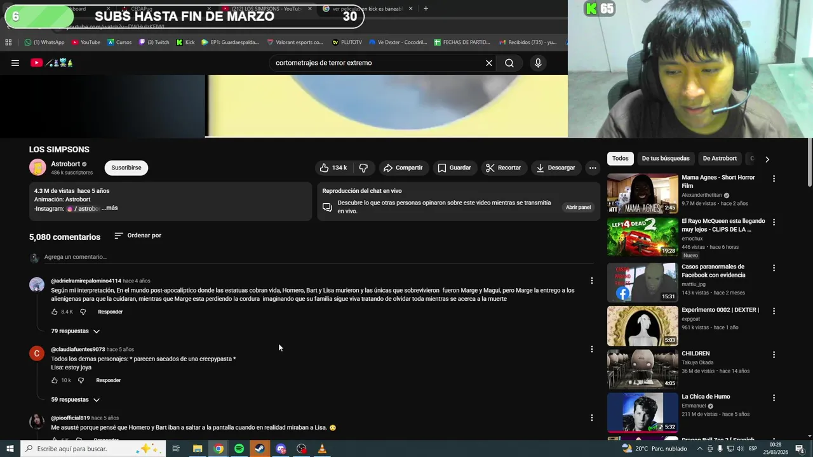Open the browser apps grid bookmark icon
The height and width of the screenshot is (457, 813).
click(8, 43)
